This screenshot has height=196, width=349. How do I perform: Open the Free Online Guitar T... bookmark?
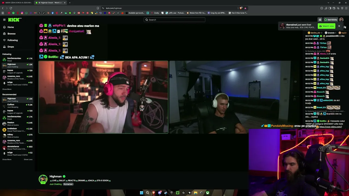pos(238,13)
